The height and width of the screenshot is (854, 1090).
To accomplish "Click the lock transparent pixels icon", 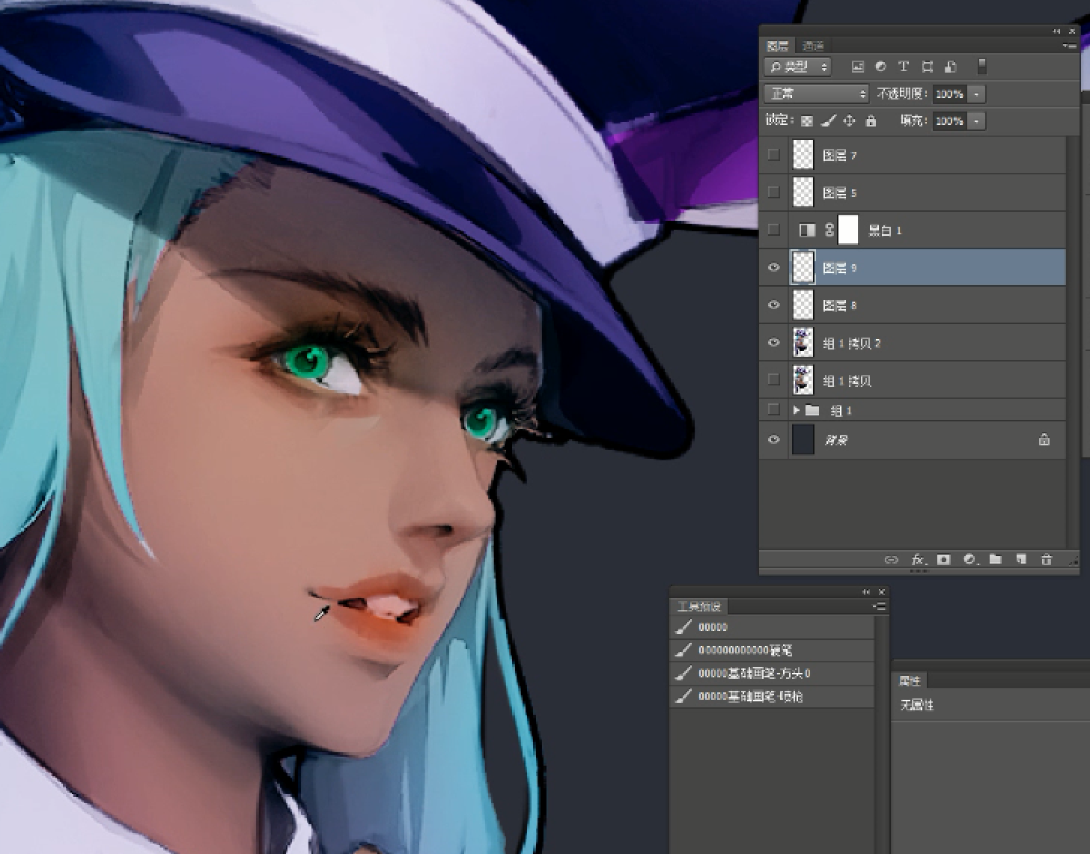I will [806, 121].
